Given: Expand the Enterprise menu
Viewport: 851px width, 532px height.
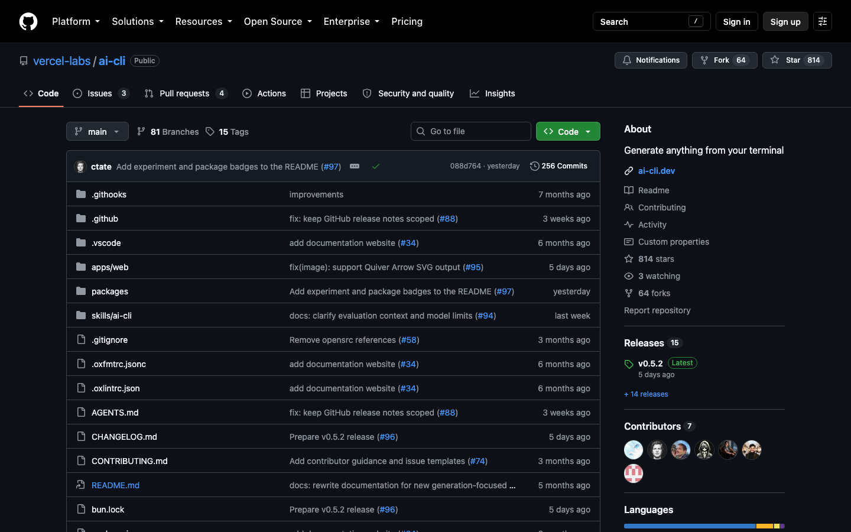Looking at the screenshot, I should (x=352, y=21).
